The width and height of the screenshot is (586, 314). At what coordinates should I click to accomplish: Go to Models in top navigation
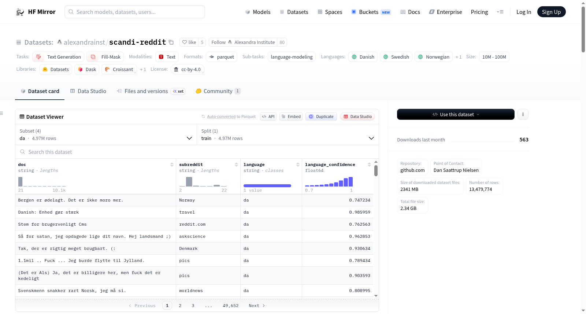tap(258, 12)
